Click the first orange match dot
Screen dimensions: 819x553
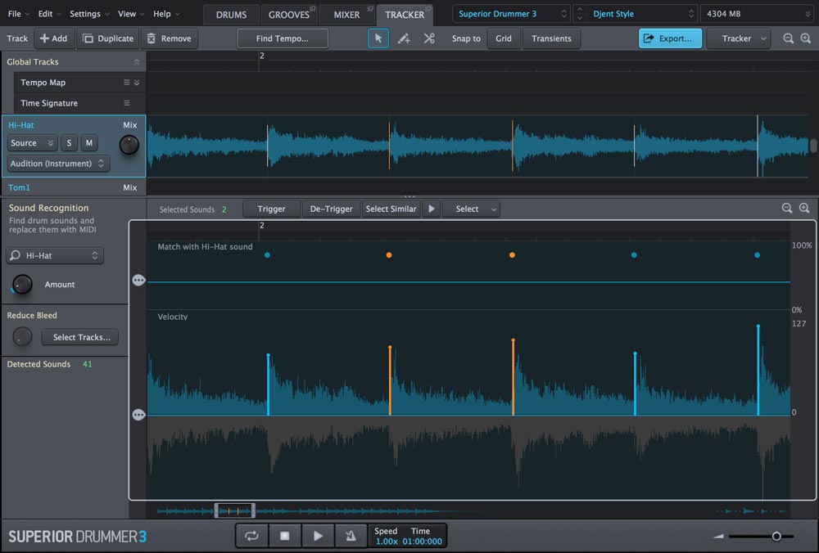coord(388,255)
